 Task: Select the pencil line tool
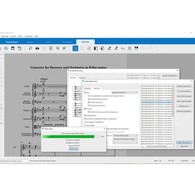pyautogui.click(x=116, y=48)
